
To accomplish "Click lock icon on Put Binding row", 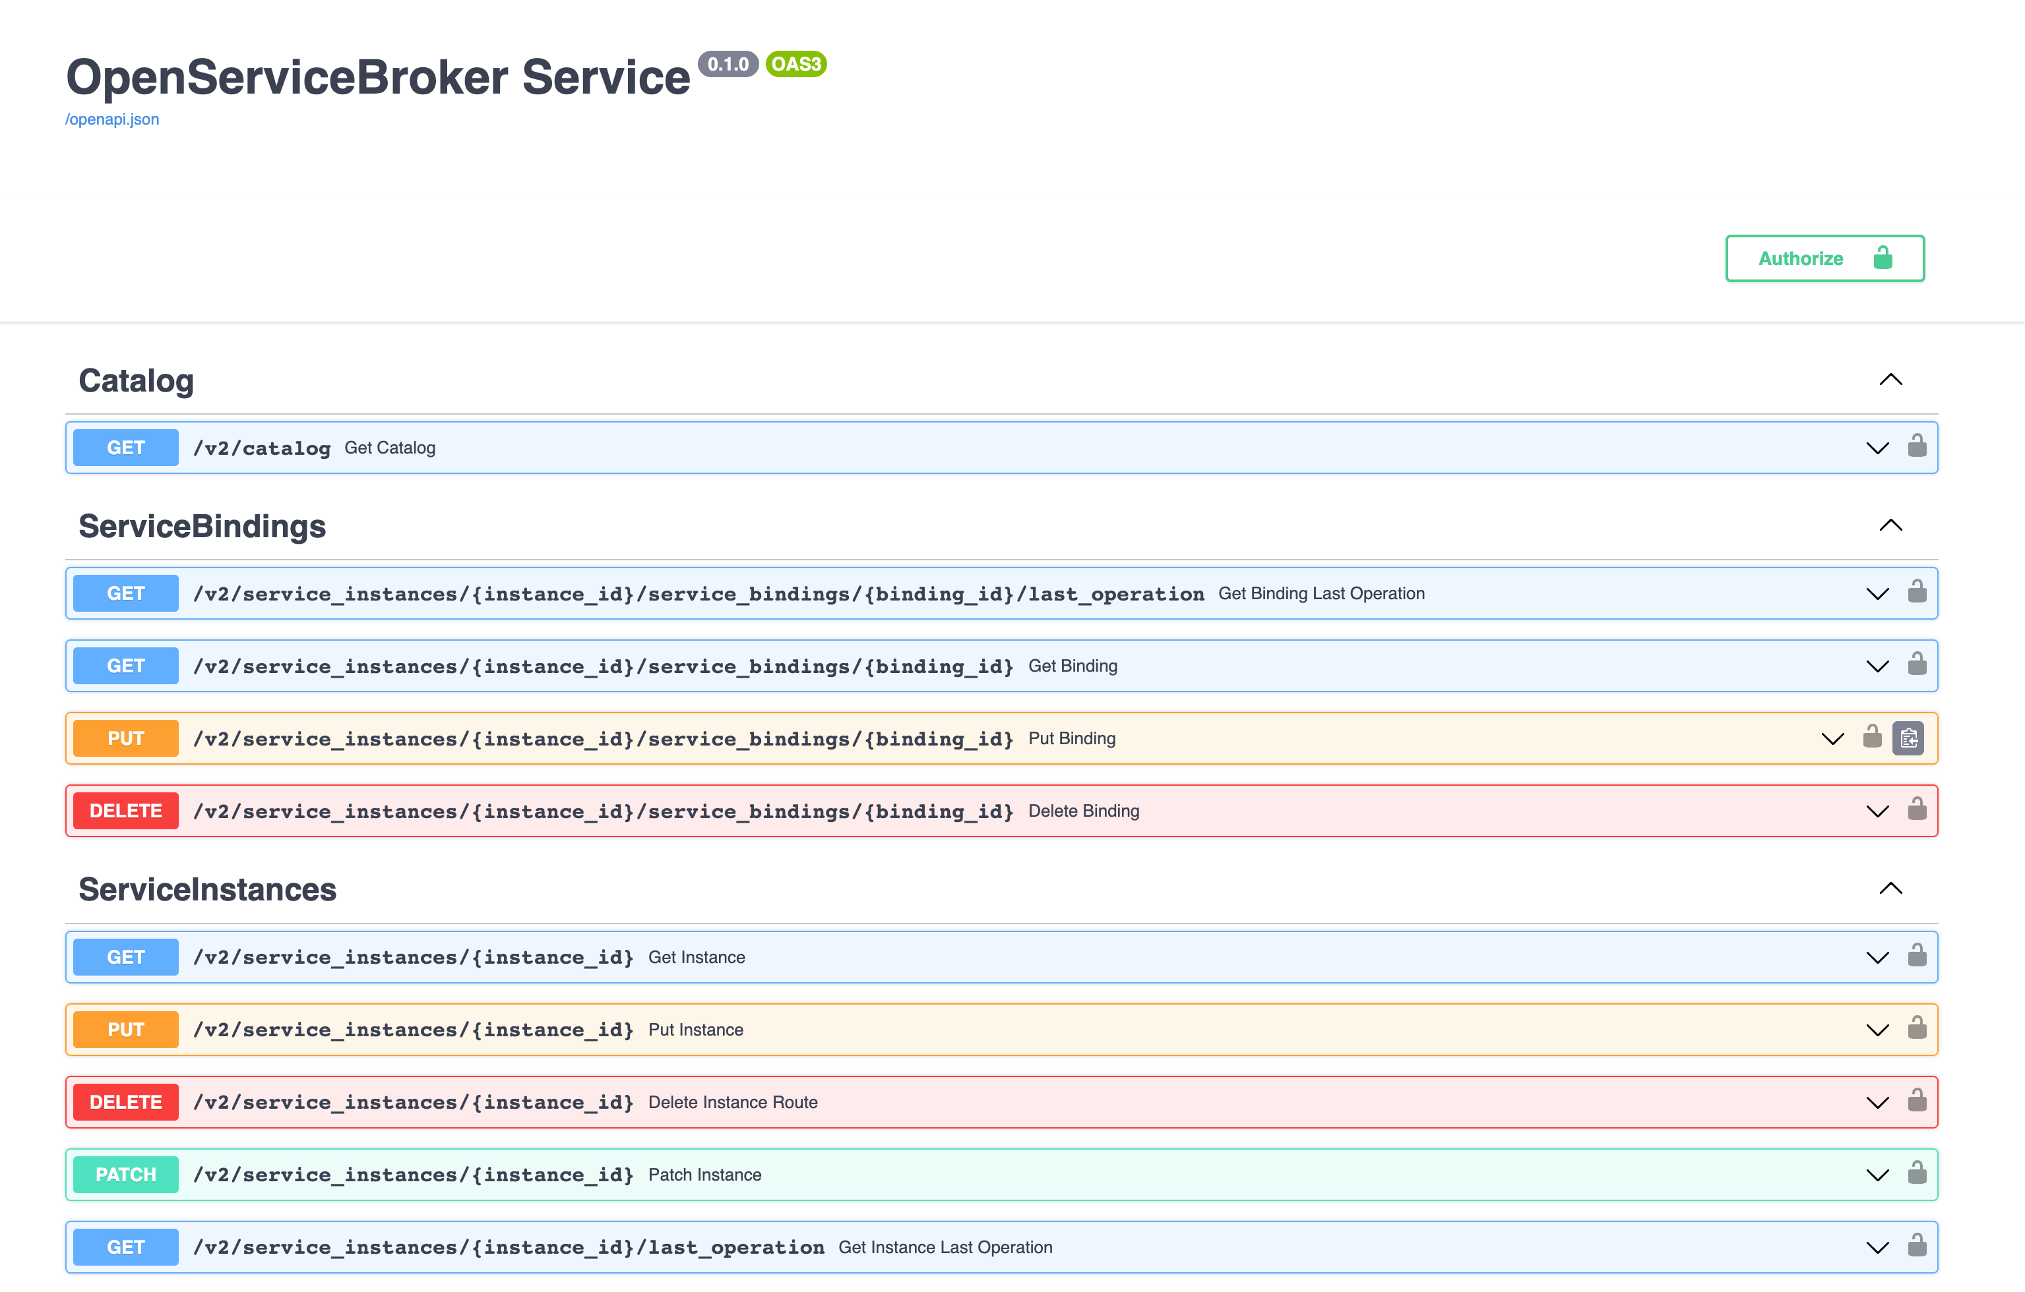I will point(1872,736).
